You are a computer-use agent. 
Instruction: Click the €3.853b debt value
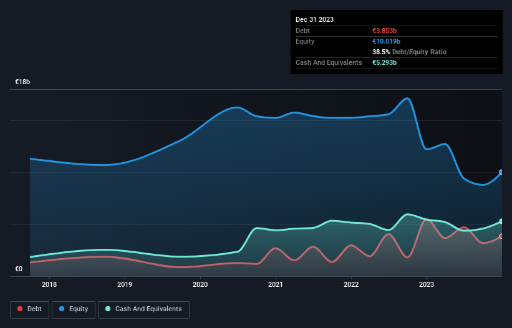[384, 31]
